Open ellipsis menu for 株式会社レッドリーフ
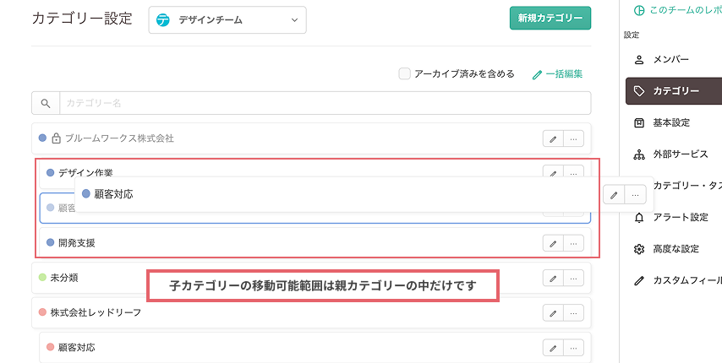This screenshot has width=722, height=363. click(x=574, y=313)
